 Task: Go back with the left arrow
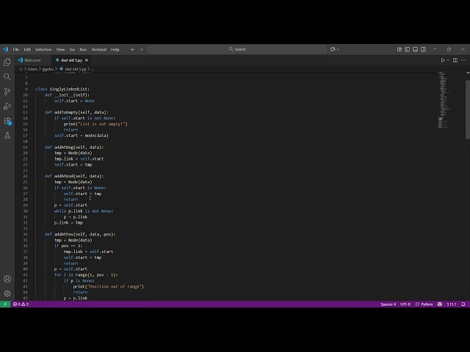click(133, 49)
